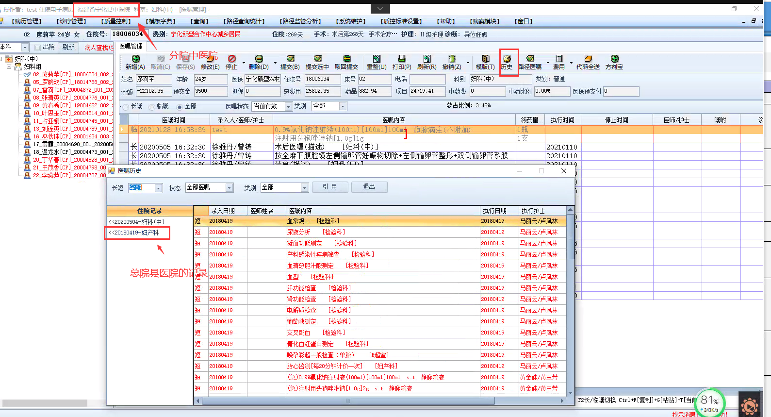Click the 妇科(中) department tree icon
The image size is (771, 417).
(9, 59)
